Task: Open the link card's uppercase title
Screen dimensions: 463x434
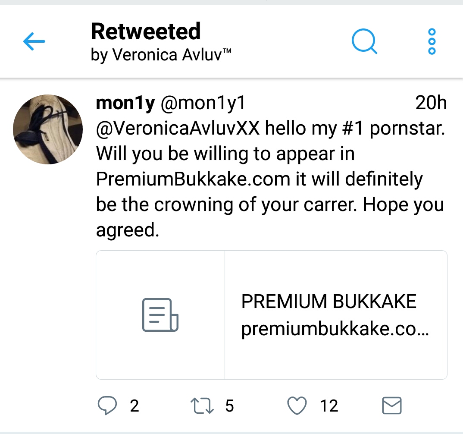Action: tap(328, 302)
